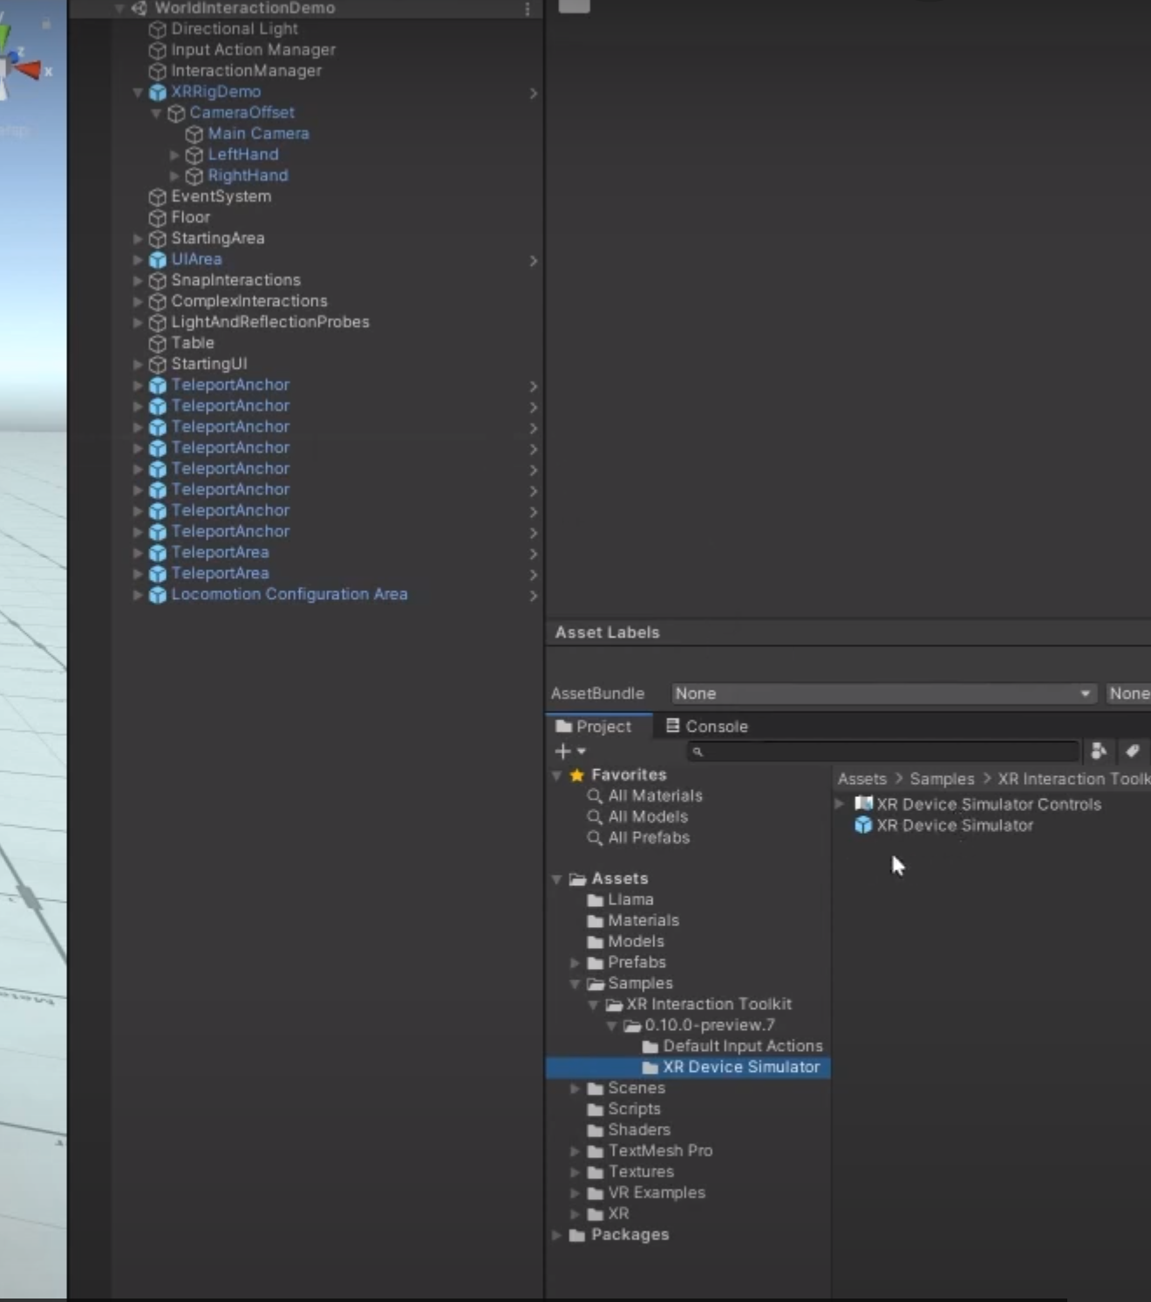Expand XR Device Simulator Controls via its arrow
This screenshot has width=1151, height=1302.
tap(840, 804)
